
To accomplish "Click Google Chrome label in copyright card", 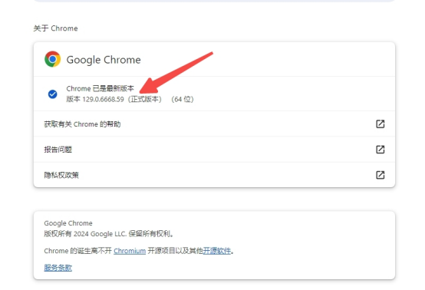I will (68, 223).
